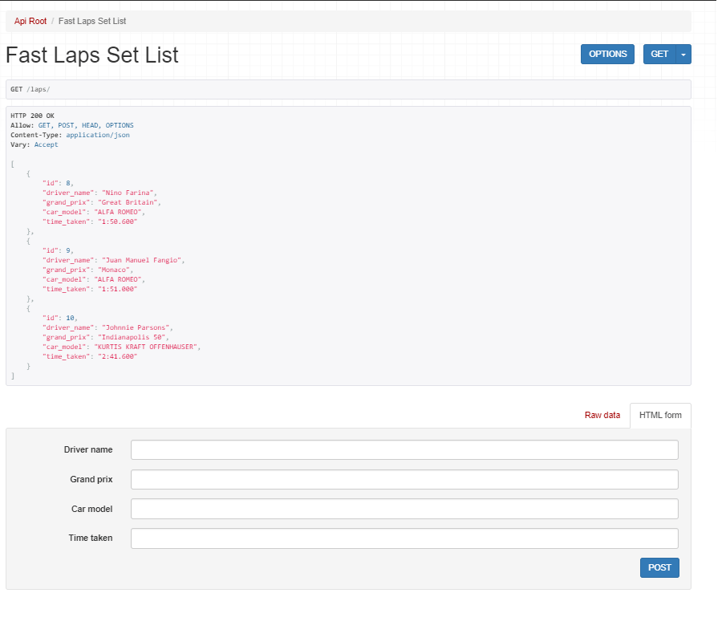Open the Api Root breadcrumb link

(30, 21)
